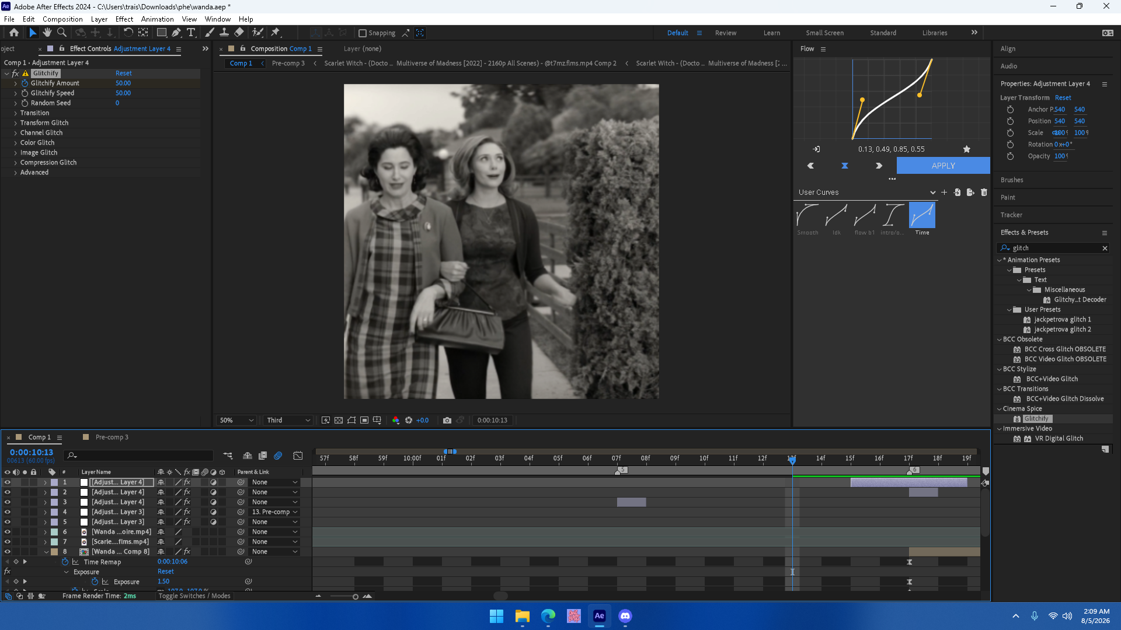Select the Pen tool

coord(176,33)
